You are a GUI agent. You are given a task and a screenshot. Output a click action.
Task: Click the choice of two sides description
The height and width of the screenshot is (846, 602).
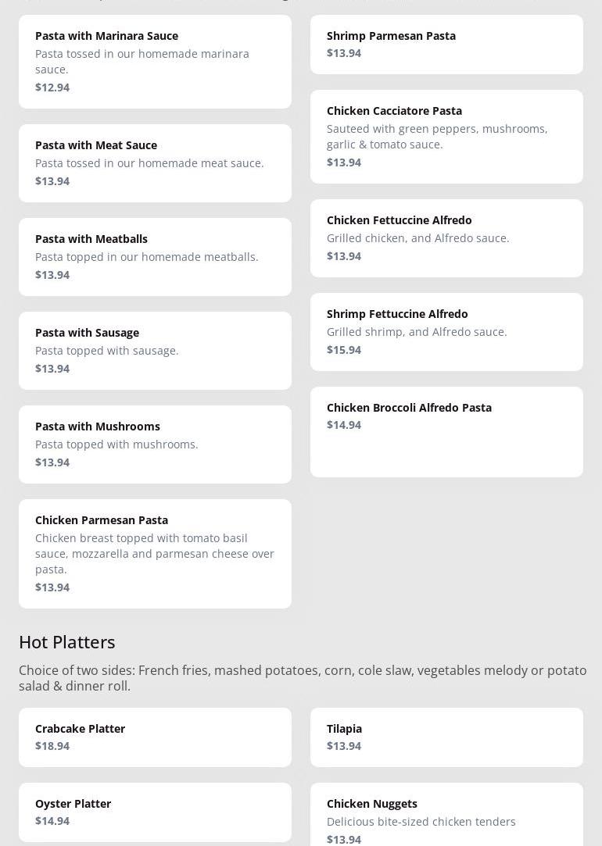pyautogui.click(x=303, y=678)
